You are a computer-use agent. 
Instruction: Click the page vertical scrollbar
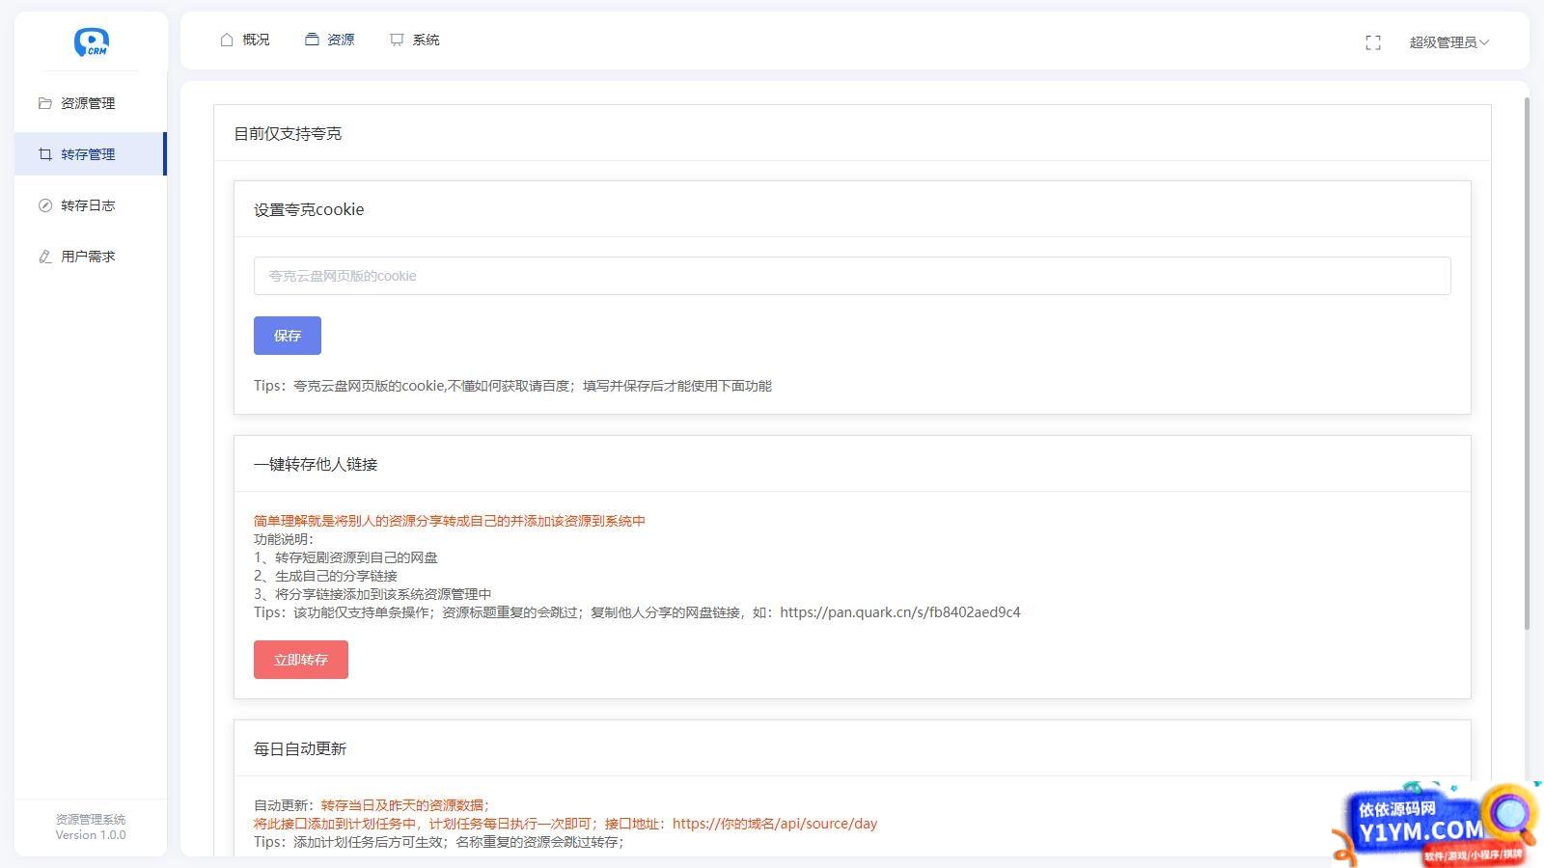(x=1527, y=364)
